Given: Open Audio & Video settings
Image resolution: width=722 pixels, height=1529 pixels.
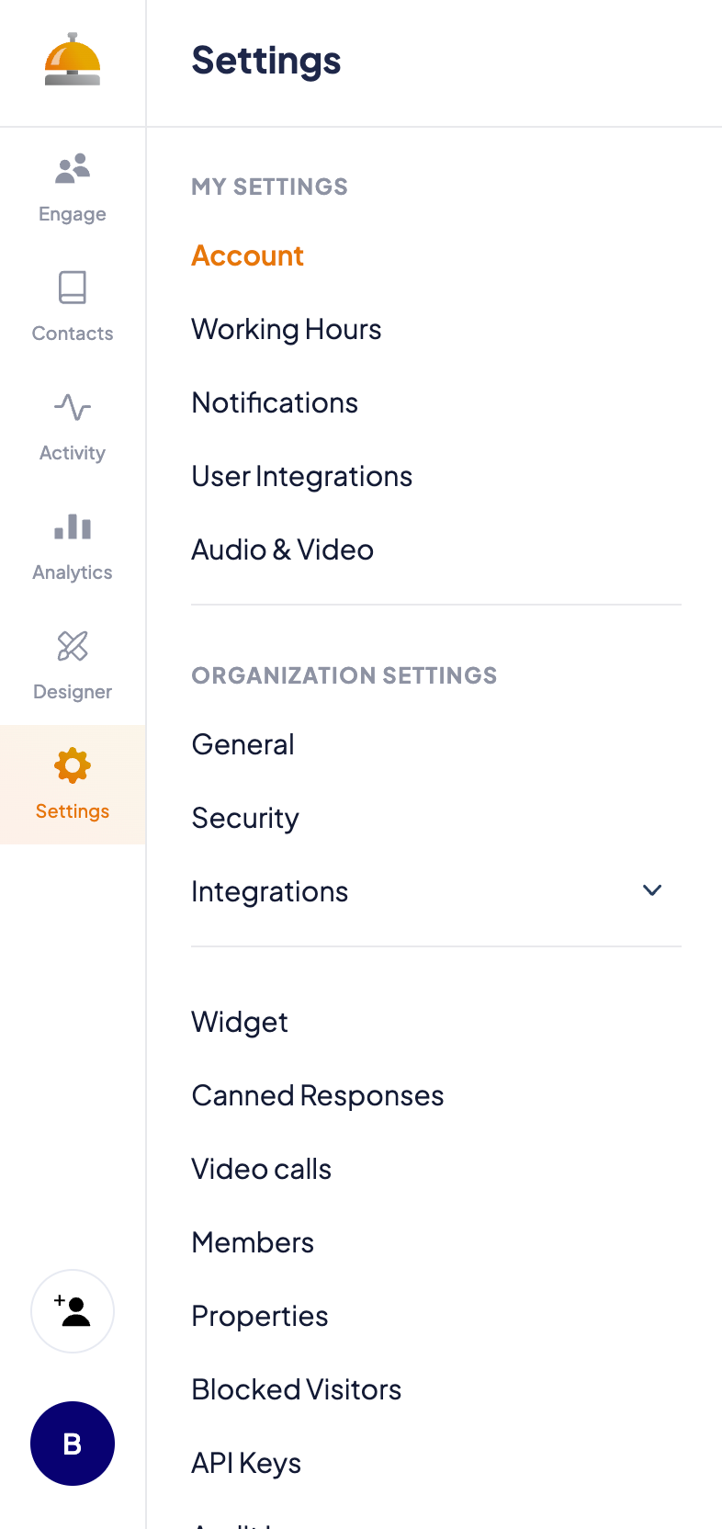Looking at the screenshot, I should point(282,549).
